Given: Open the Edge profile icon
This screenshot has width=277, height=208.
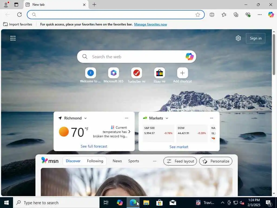Looking at the screenshot, I should (6, 5).
